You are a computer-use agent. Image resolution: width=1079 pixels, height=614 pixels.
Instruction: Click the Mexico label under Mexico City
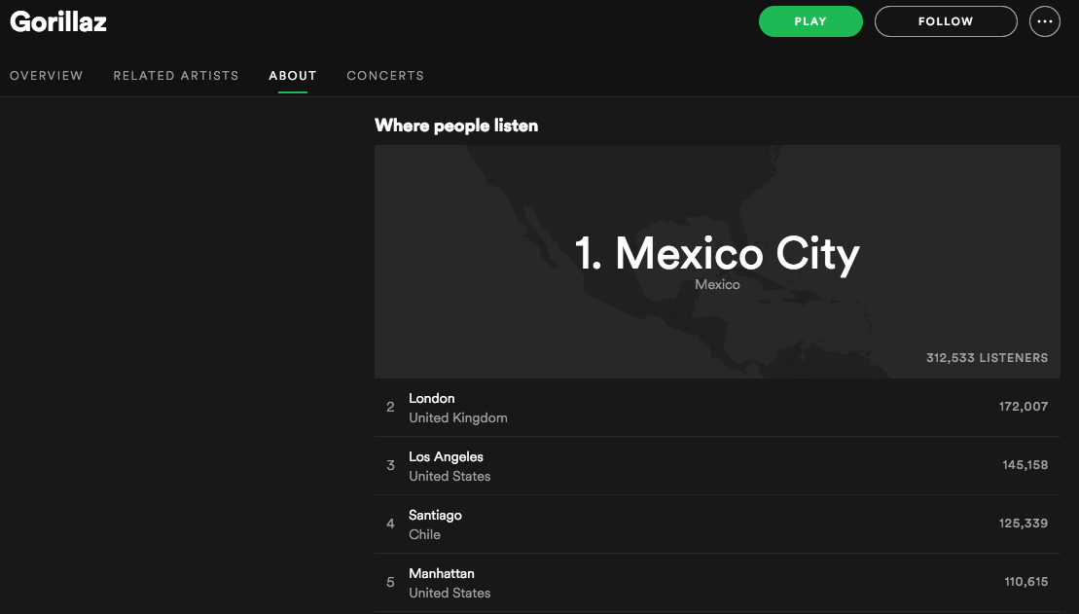pyautogui.click(x=717, y=285)
